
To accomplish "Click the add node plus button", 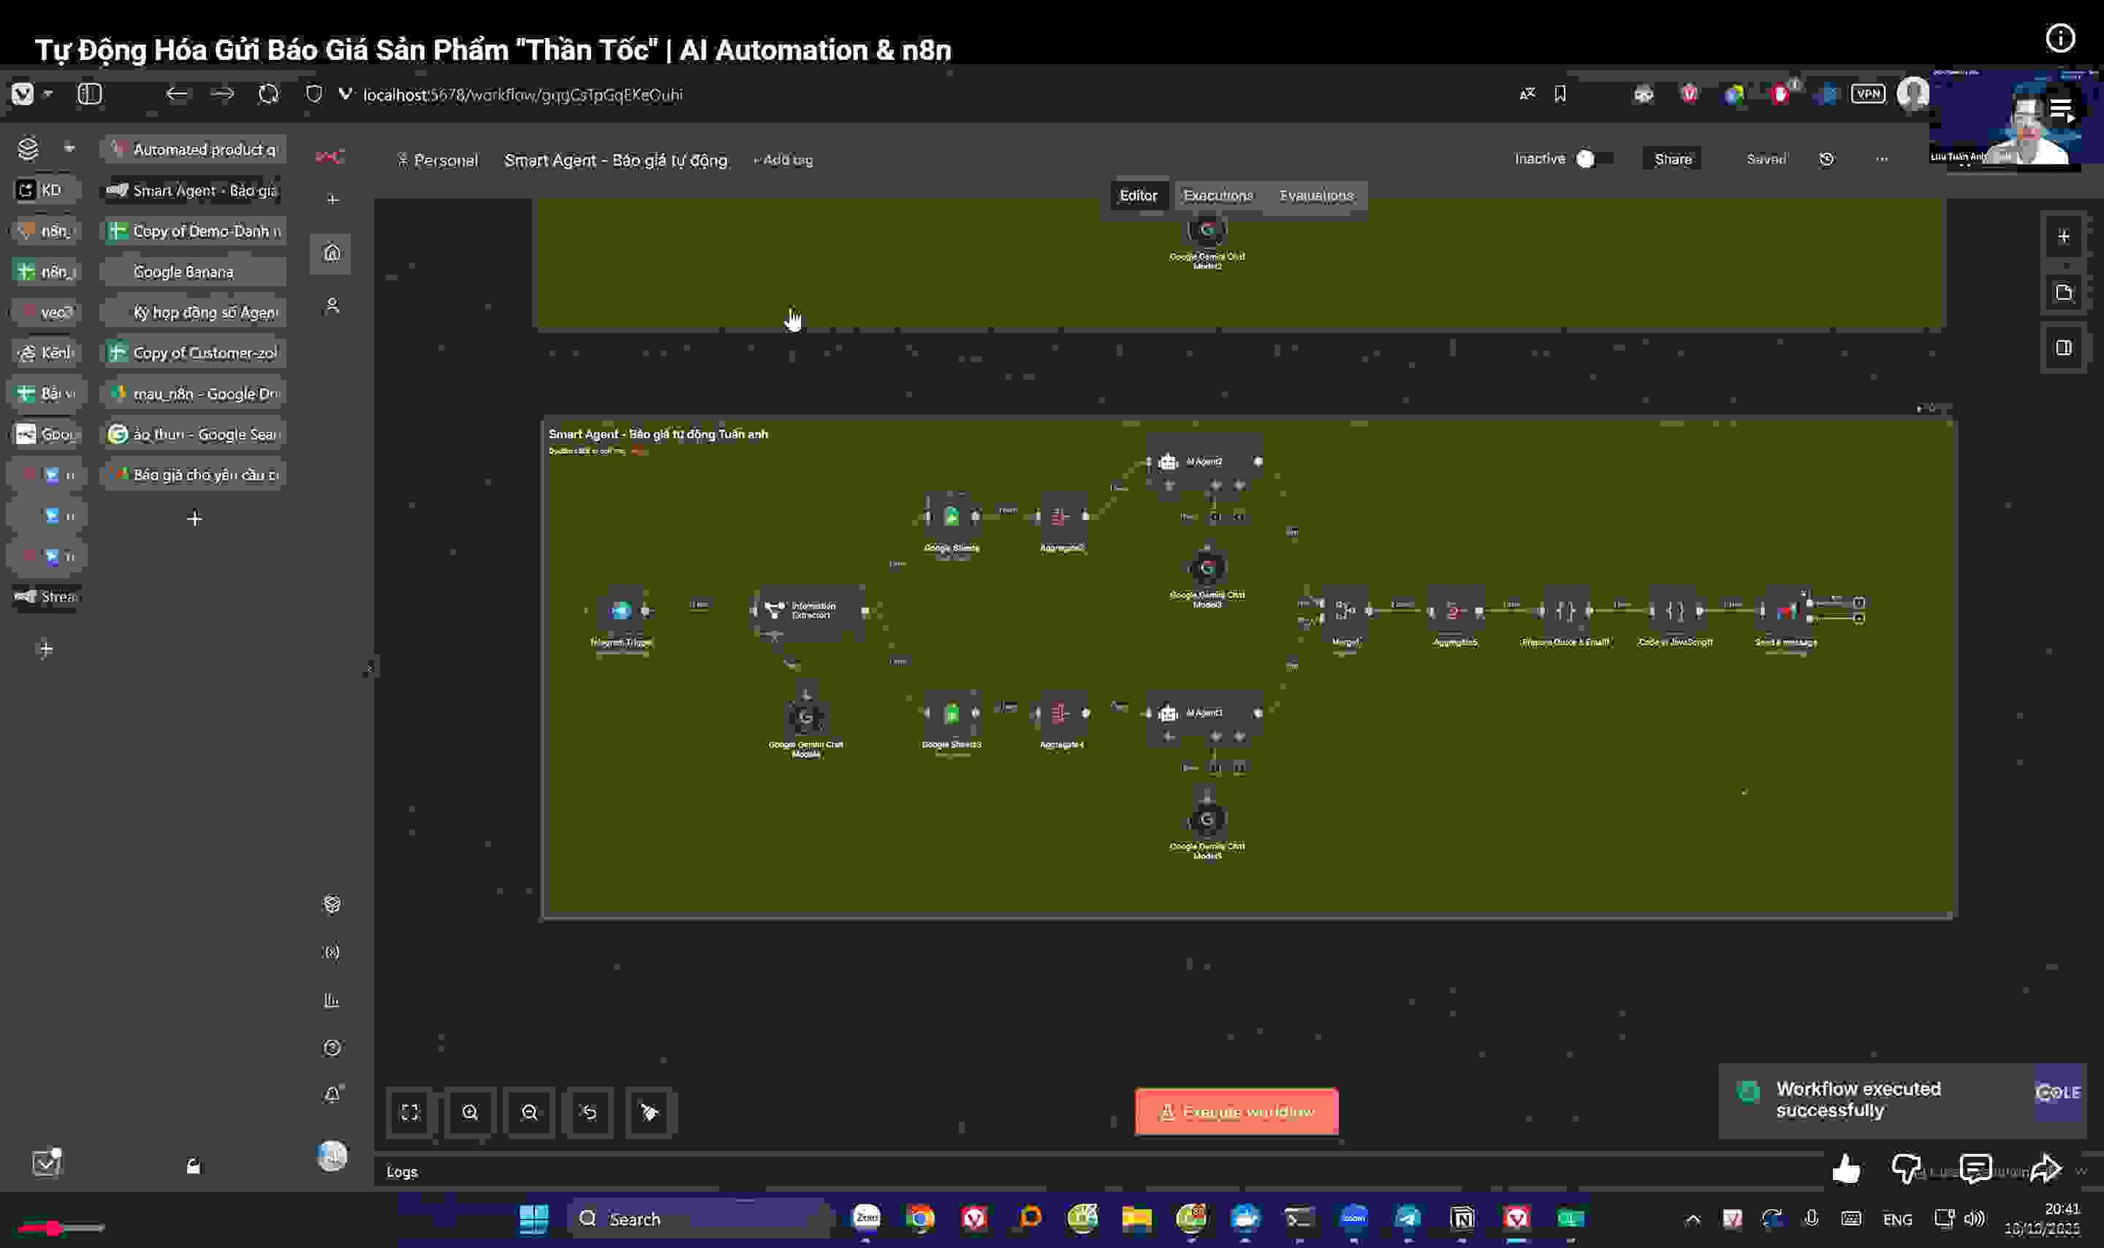I will (2063, 237).
